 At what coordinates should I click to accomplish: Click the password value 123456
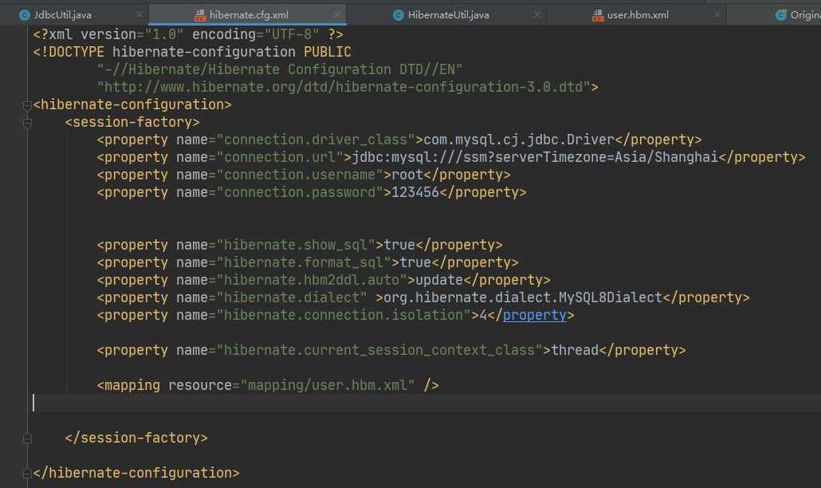415,192
